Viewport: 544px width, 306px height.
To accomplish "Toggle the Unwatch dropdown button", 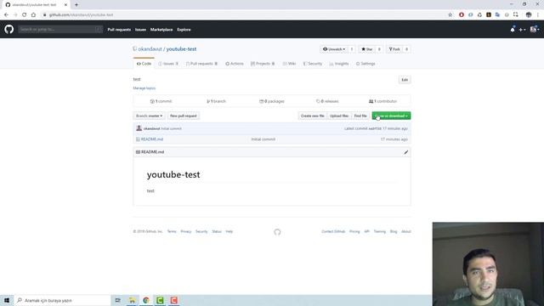I will [334, 49].
